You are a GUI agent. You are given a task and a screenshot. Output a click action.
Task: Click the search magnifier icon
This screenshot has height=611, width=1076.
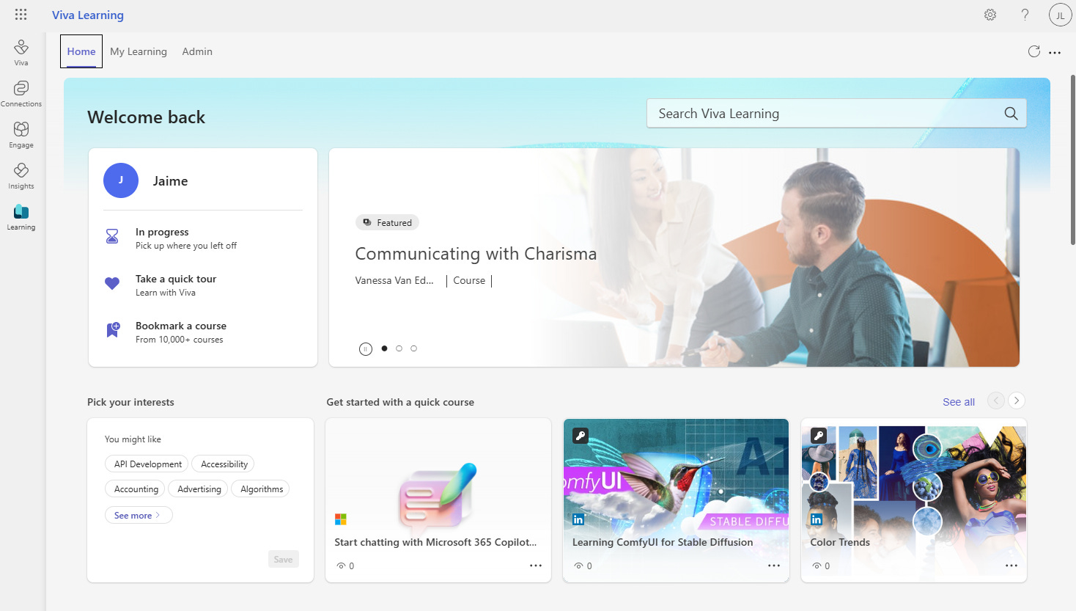point(1011,114)
